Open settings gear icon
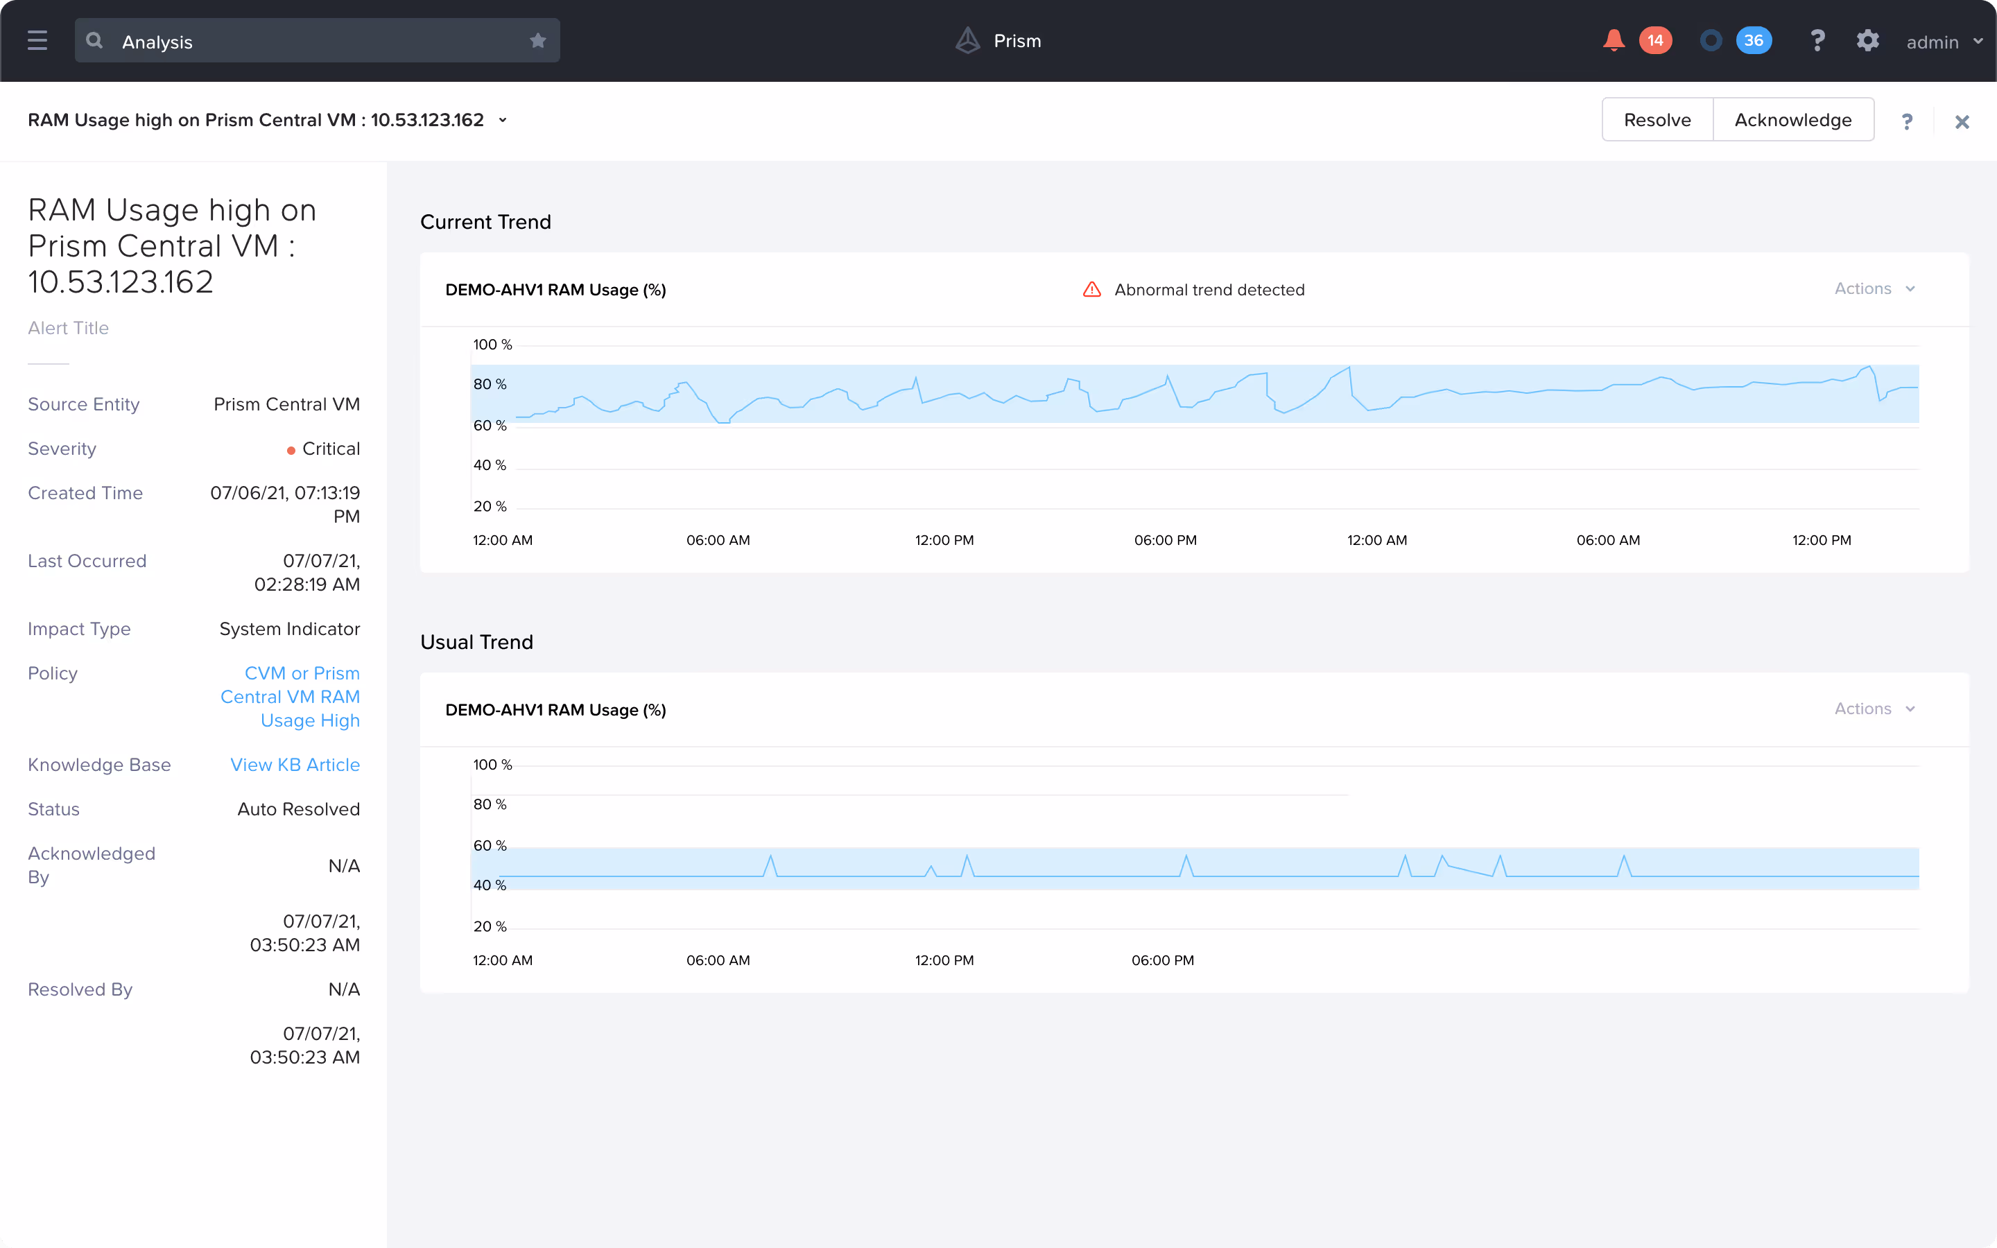The width and height of the screenshot is (1997, 1248). coord(1867,40)
